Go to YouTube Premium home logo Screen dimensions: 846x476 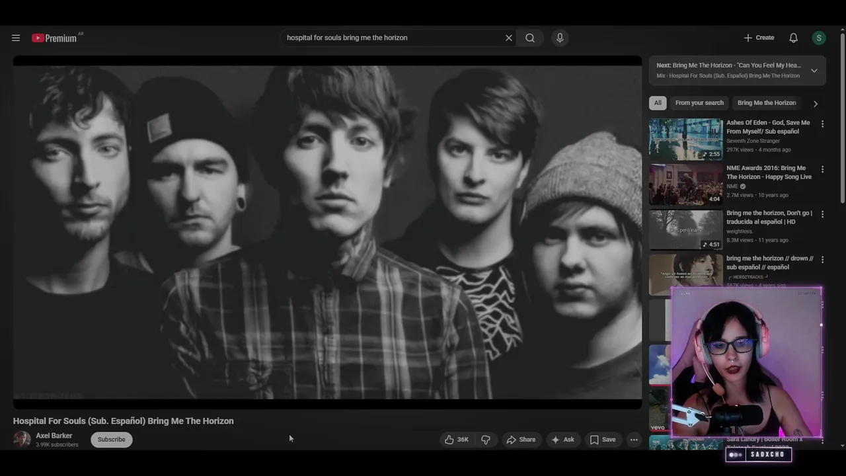click(55, 38)
